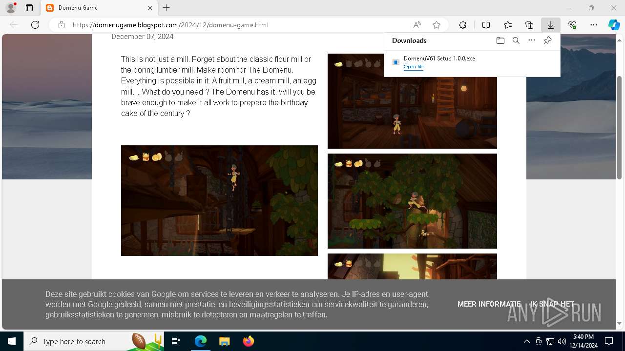This screenshot has height=351, width=625.
Task: Open the Extensions menu
Action: click(x=462, y=25)
